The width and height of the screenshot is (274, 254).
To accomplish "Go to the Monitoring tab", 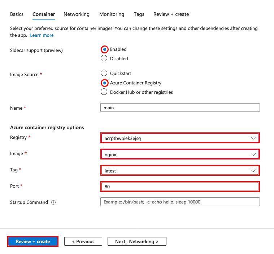I will pos(112,14).
